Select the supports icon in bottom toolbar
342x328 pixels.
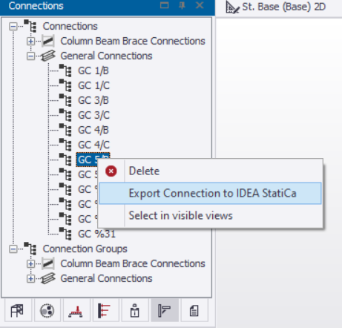pyautogui.click(x=76, y=311)
